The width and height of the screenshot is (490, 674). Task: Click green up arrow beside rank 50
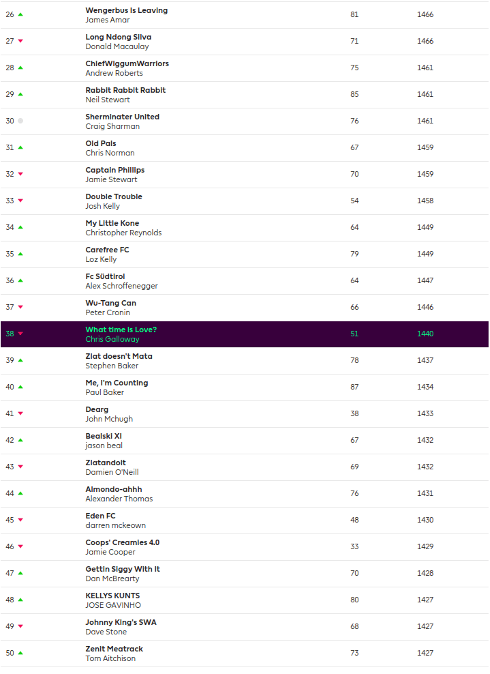tap(20, 653)
